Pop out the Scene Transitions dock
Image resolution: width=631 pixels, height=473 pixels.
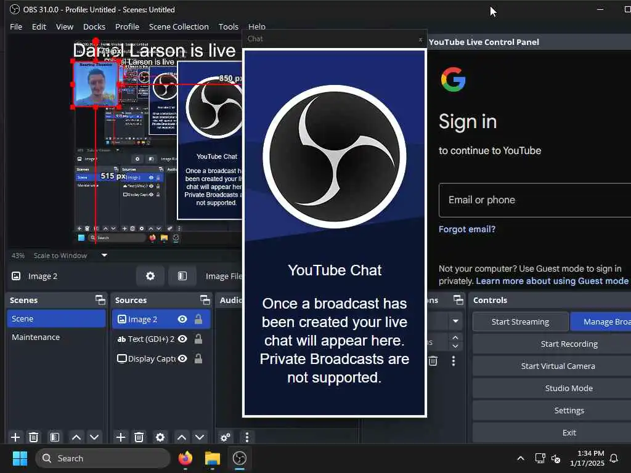(x=458, y=300)
